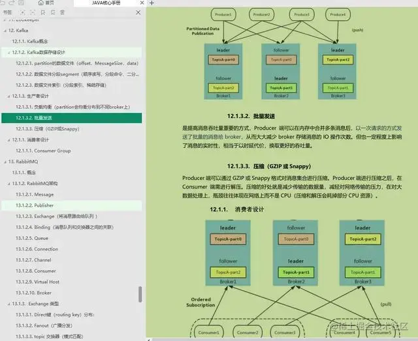
Task: Click the bookmarks panel scrollbar thumb
Action: (140, 294)
